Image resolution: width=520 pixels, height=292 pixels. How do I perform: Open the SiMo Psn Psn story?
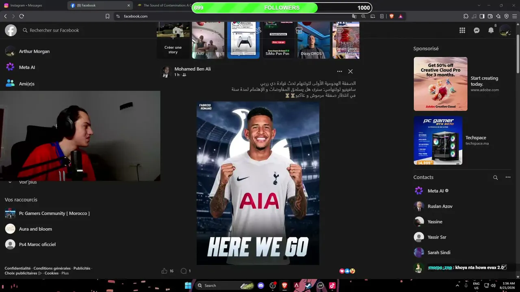[x=278, y=40]
